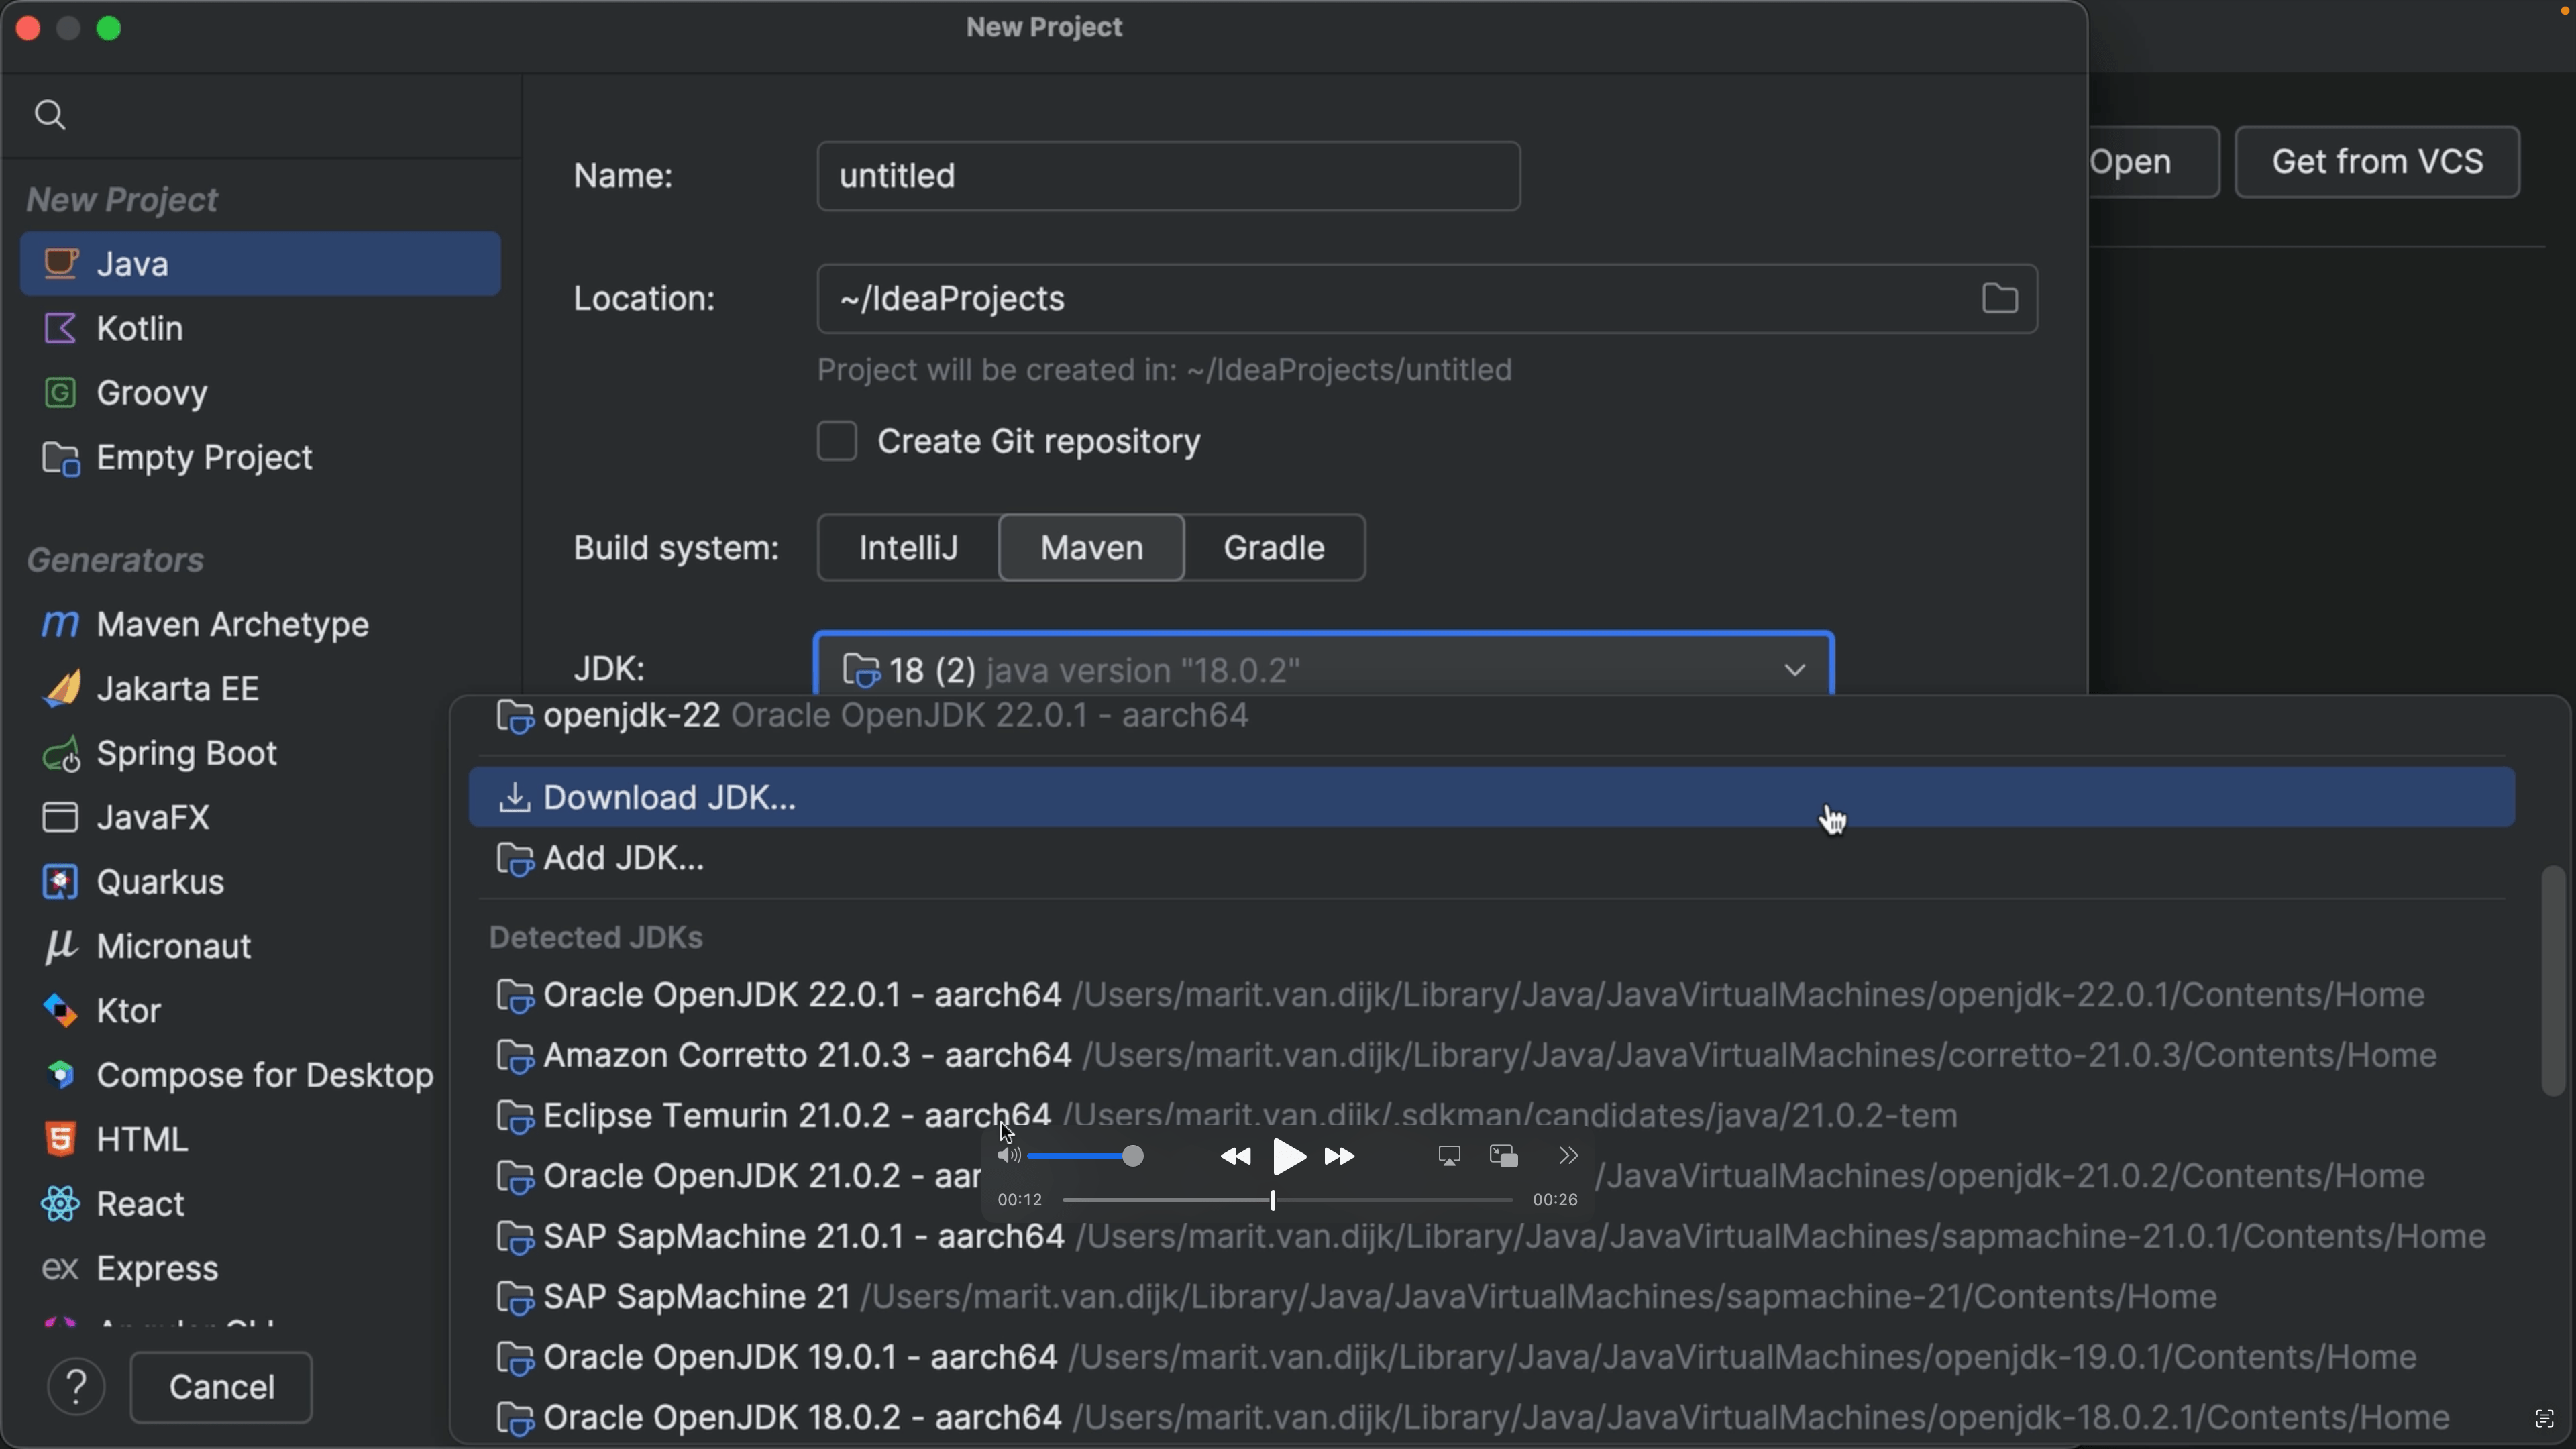Select openjdk-22 from JDK list
The height and width of the screenshot is (1449, 2576).
pyautogui.click(x=1490, y=716)
